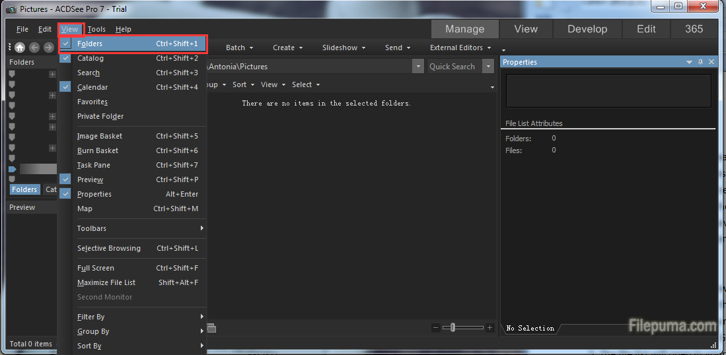Close the Properties panel
This screenshot has height=355, width=726.
(x=711, y=62)
